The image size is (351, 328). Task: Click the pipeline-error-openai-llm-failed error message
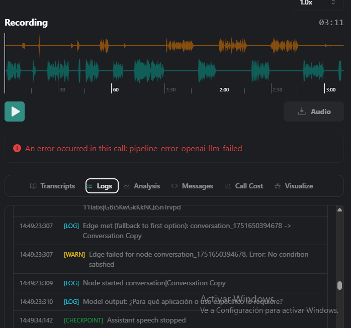coord(134,149)
